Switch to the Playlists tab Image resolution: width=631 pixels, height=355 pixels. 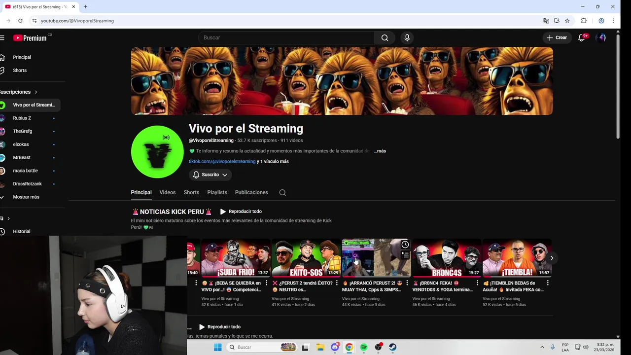click(x=217, y=192)
